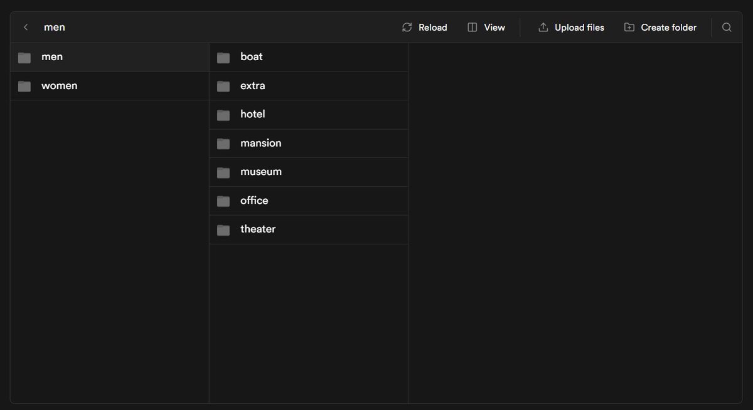Viewport: 753px width, 410px height.
Task: Click the Create folder button
Action: (x=661, y=28)
